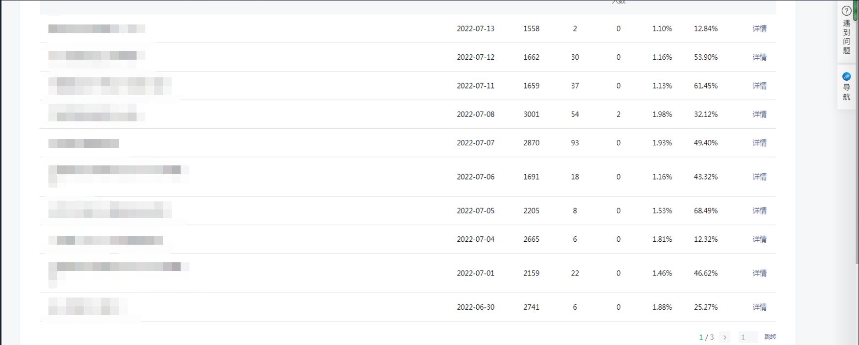
Task: Open 详情 for the 2022-07-13 row
Action: click(759, 29)
